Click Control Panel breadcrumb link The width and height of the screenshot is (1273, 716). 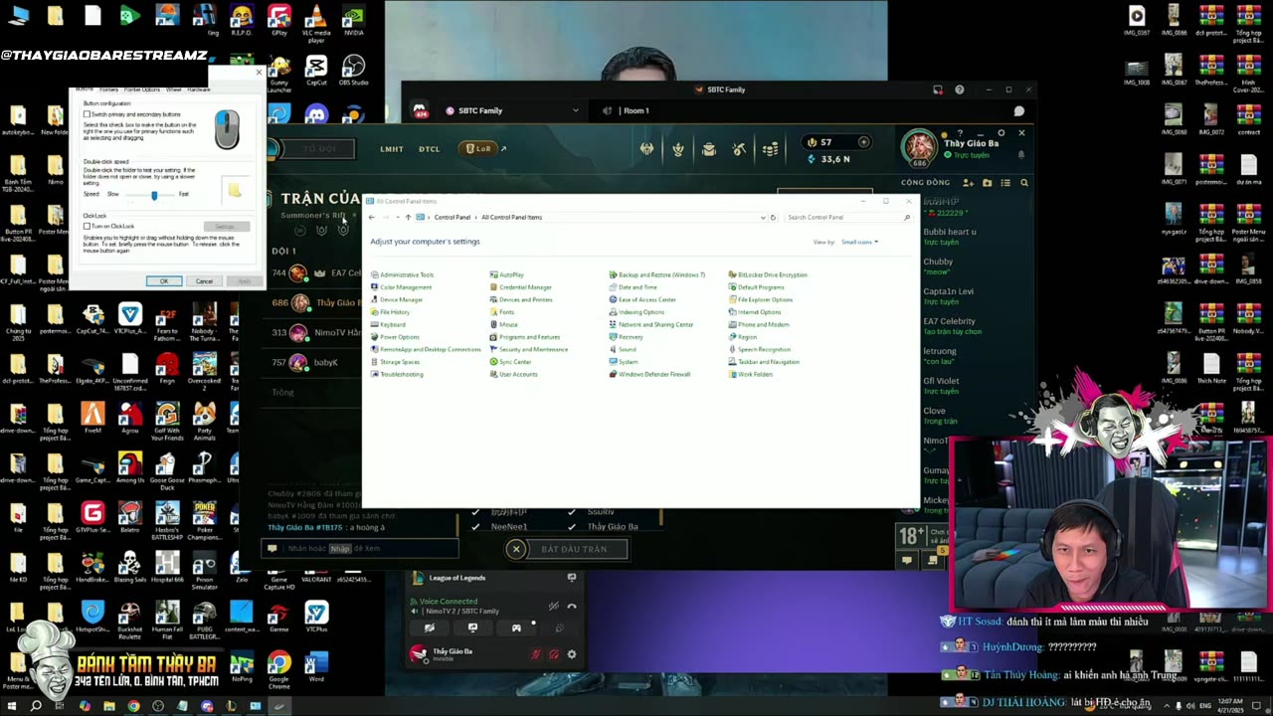(452, 217)
